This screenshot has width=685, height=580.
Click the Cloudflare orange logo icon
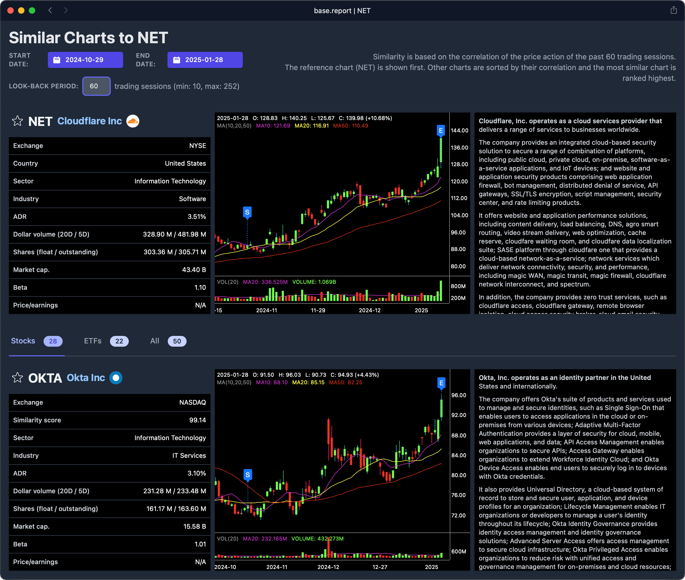133,121
